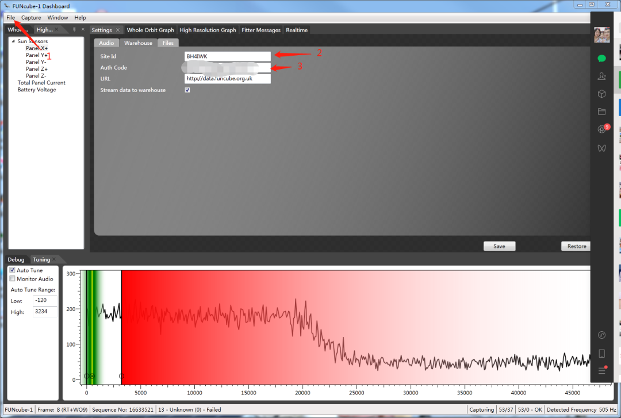Select the Tuning tab

[41, 259]
